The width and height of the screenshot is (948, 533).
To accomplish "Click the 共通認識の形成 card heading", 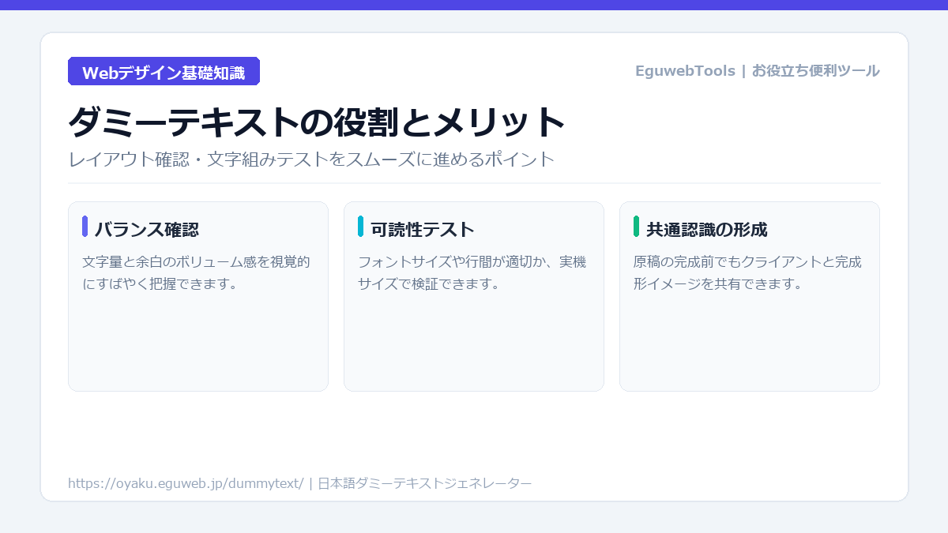I will pos(707,230).
